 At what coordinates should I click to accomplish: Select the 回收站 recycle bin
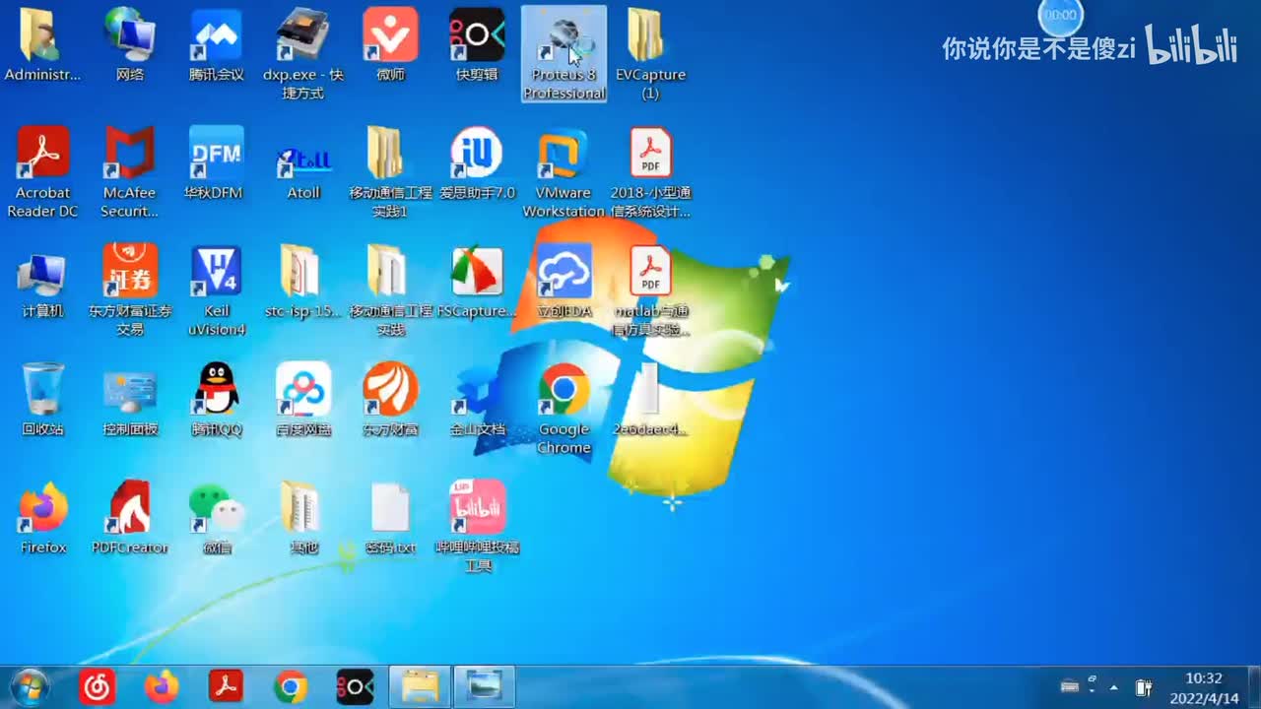(x=42, y=400)
